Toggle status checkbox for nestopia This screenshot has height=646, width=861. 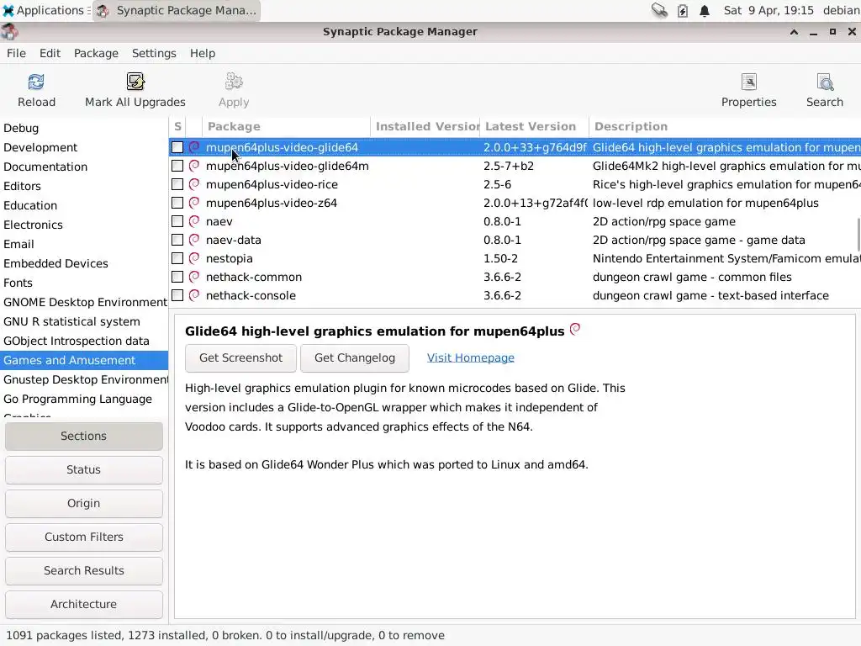coord(177,258)
